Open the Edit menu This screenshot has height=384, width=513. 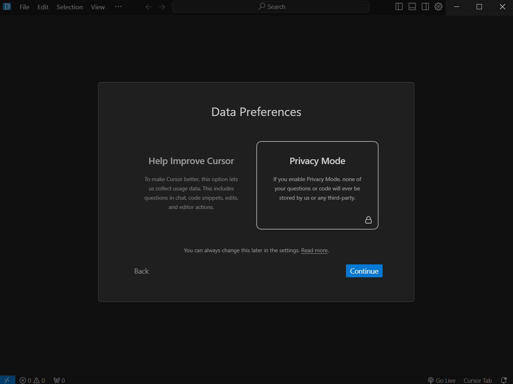pyautogui.click(x=43, y=7)
